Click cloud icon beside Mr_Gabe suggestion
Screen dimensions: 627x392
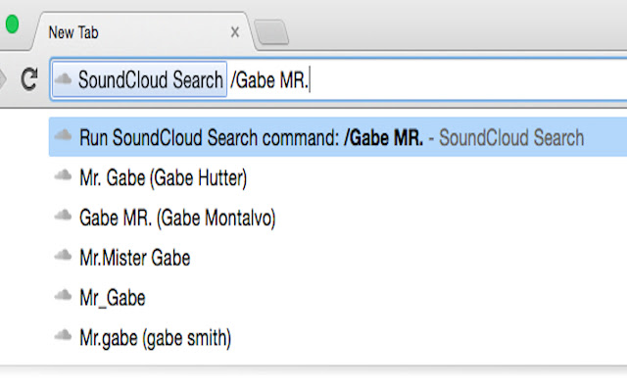coord(64,298)
